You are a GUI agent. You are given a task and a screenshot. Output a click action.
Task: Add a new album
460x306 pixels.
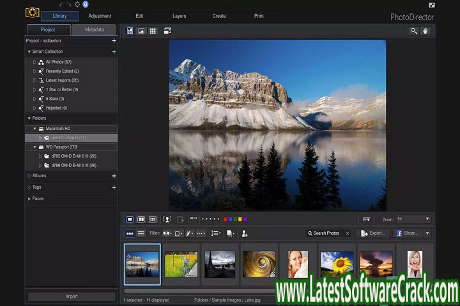tap(114, 176)
